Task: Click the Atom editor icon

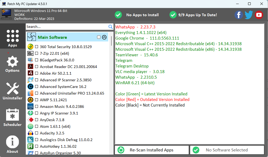Action: pyautogui.click(x=30, y=126)
